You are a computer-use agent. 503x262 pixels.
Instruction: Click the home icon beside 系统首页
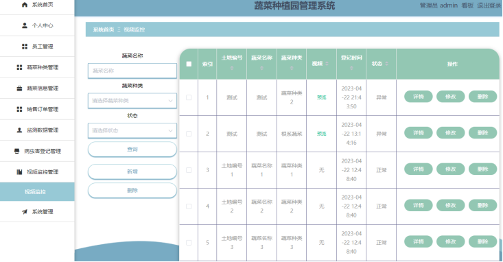coord(25,5)
